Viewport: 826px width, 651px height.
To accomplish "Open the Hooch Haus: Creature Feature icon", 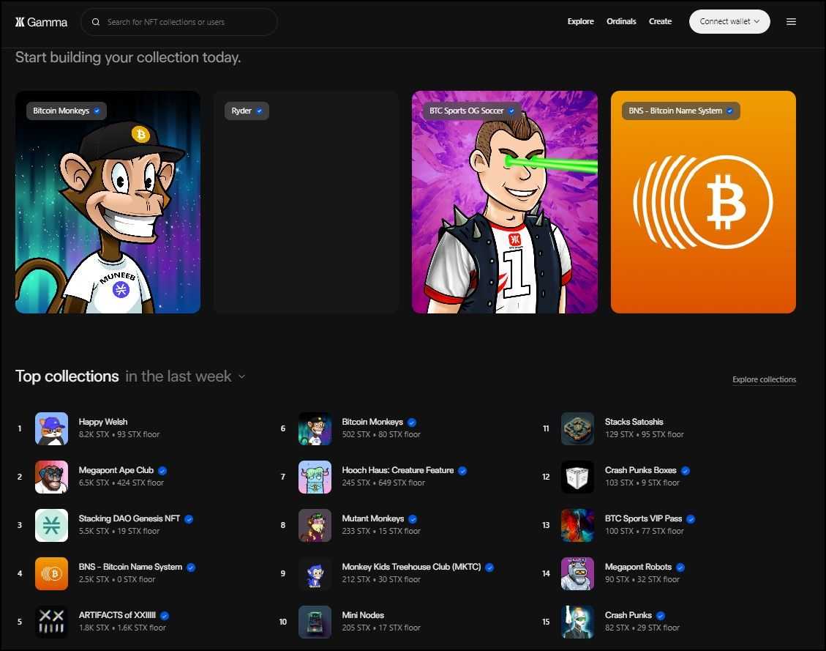I will 315,477.
